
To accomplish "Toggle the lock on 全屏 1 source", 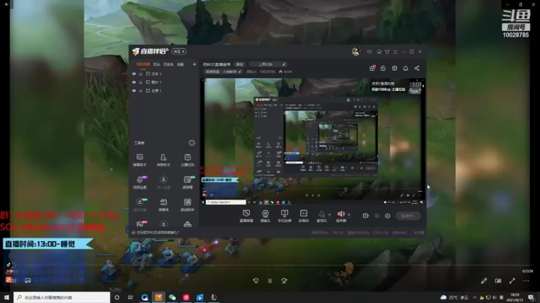I will tap(140, 91).
